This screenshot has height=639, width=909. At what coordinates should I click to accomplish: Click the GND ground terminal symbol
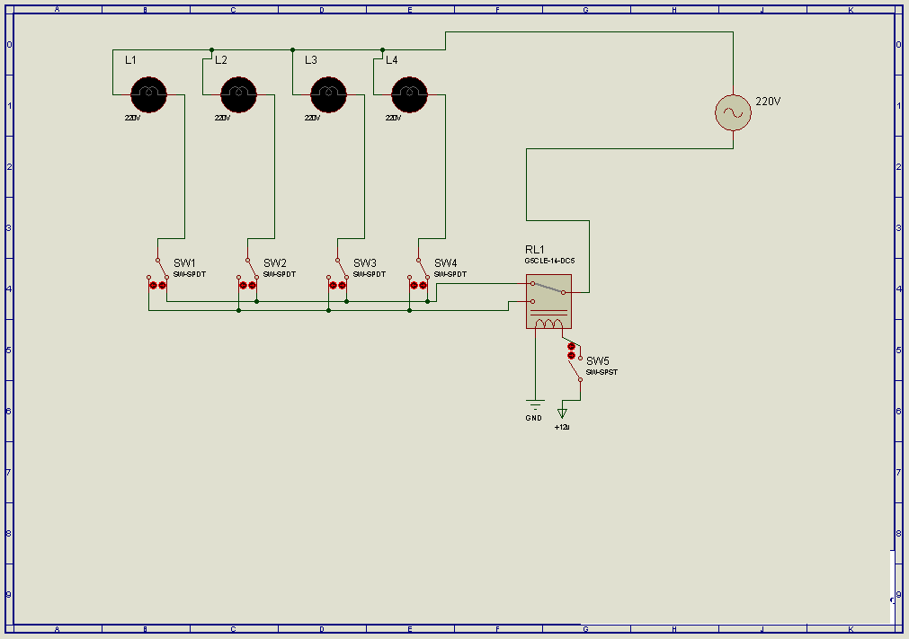tap(534, 404)
